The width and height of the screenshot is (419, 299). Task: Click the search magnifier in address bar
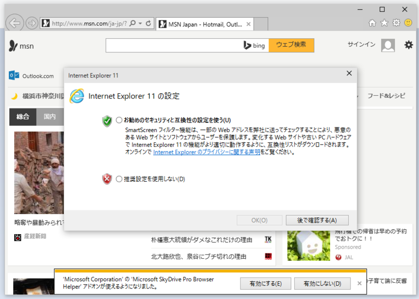133,23
